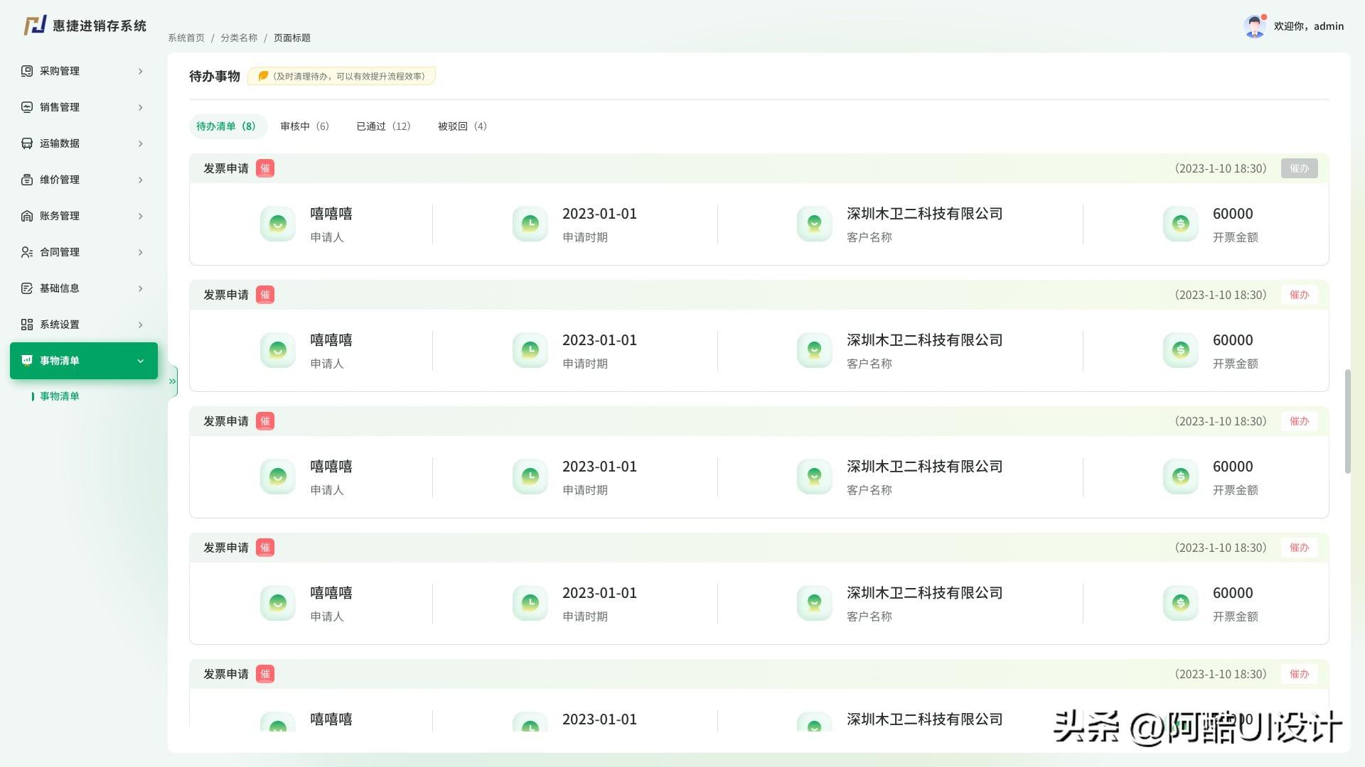Select the 基础信息 document icon

click(26, 288)
